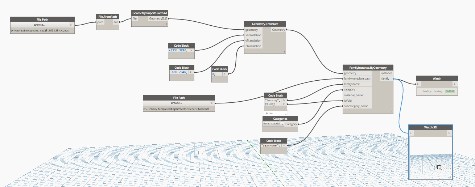Image resolution: width=475 pixels, height=187 pixels.
Task: Select the FamilyInstance.ByGeometry node header
Action: [368, 68]
